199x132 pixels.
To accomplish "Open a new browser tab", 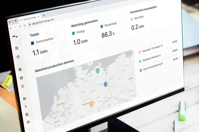I will coord(44,15).
